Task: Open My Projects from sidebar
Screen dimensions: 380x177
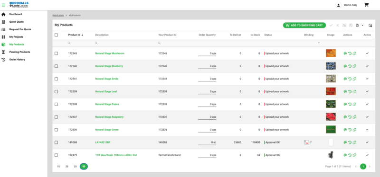Action: coord(16,37)
